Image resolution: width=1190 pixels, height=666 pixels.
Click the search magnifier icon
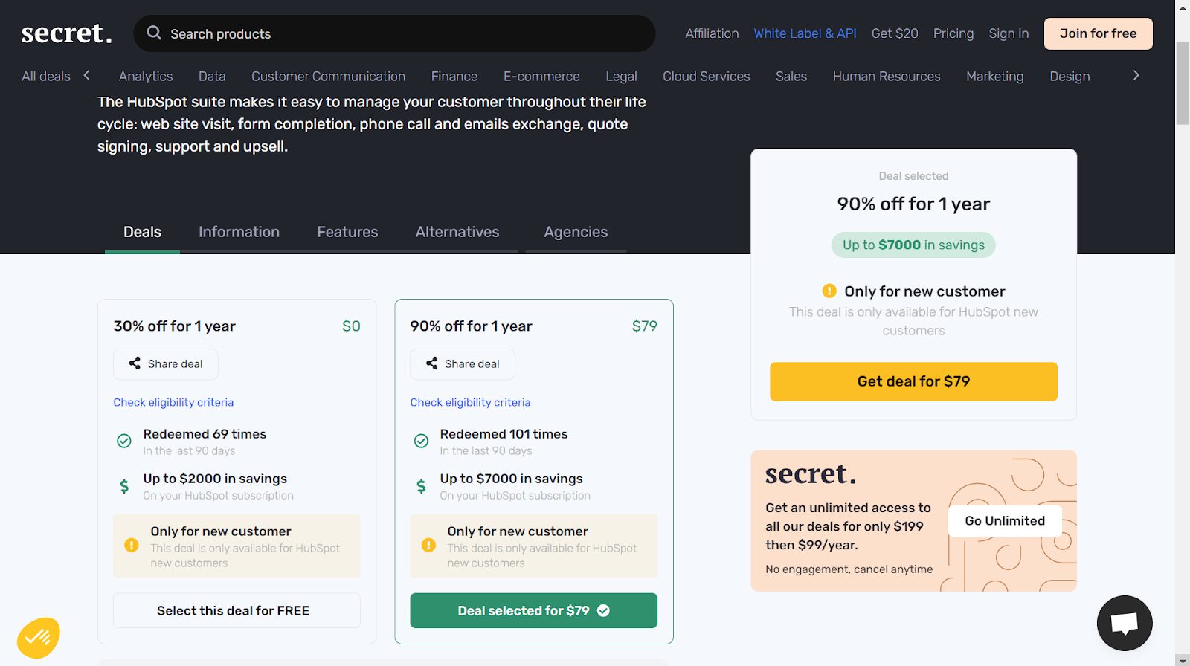pyautogui.click(x=154, y=33)
